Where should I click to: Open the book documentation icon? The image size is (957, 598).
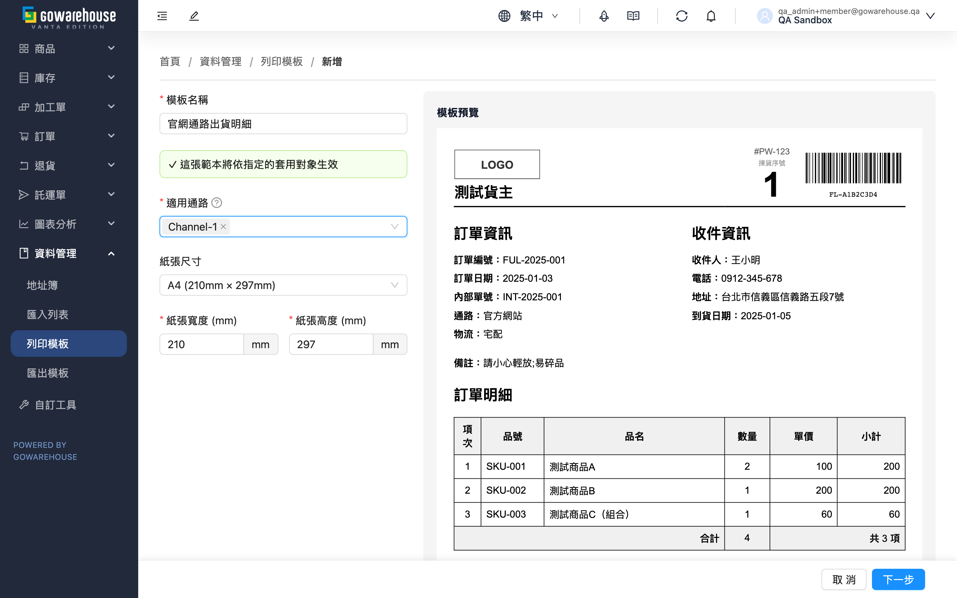pyautogui.click(x=633, y=16)
